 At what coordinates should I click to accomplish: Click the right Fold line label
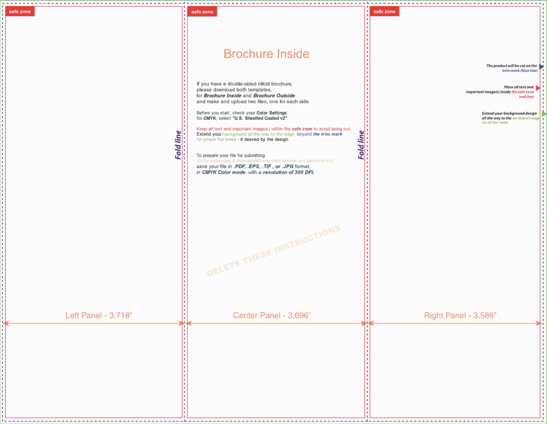pos(361,145)
